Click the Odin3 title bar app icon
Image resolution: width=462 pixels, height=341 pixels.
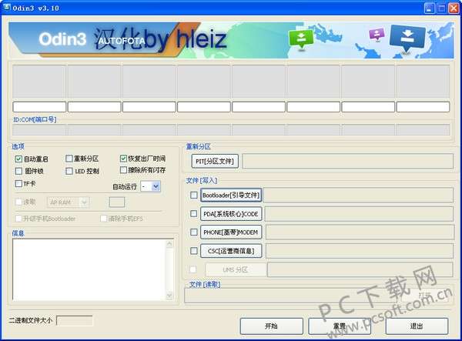click(x=6, y=8)
